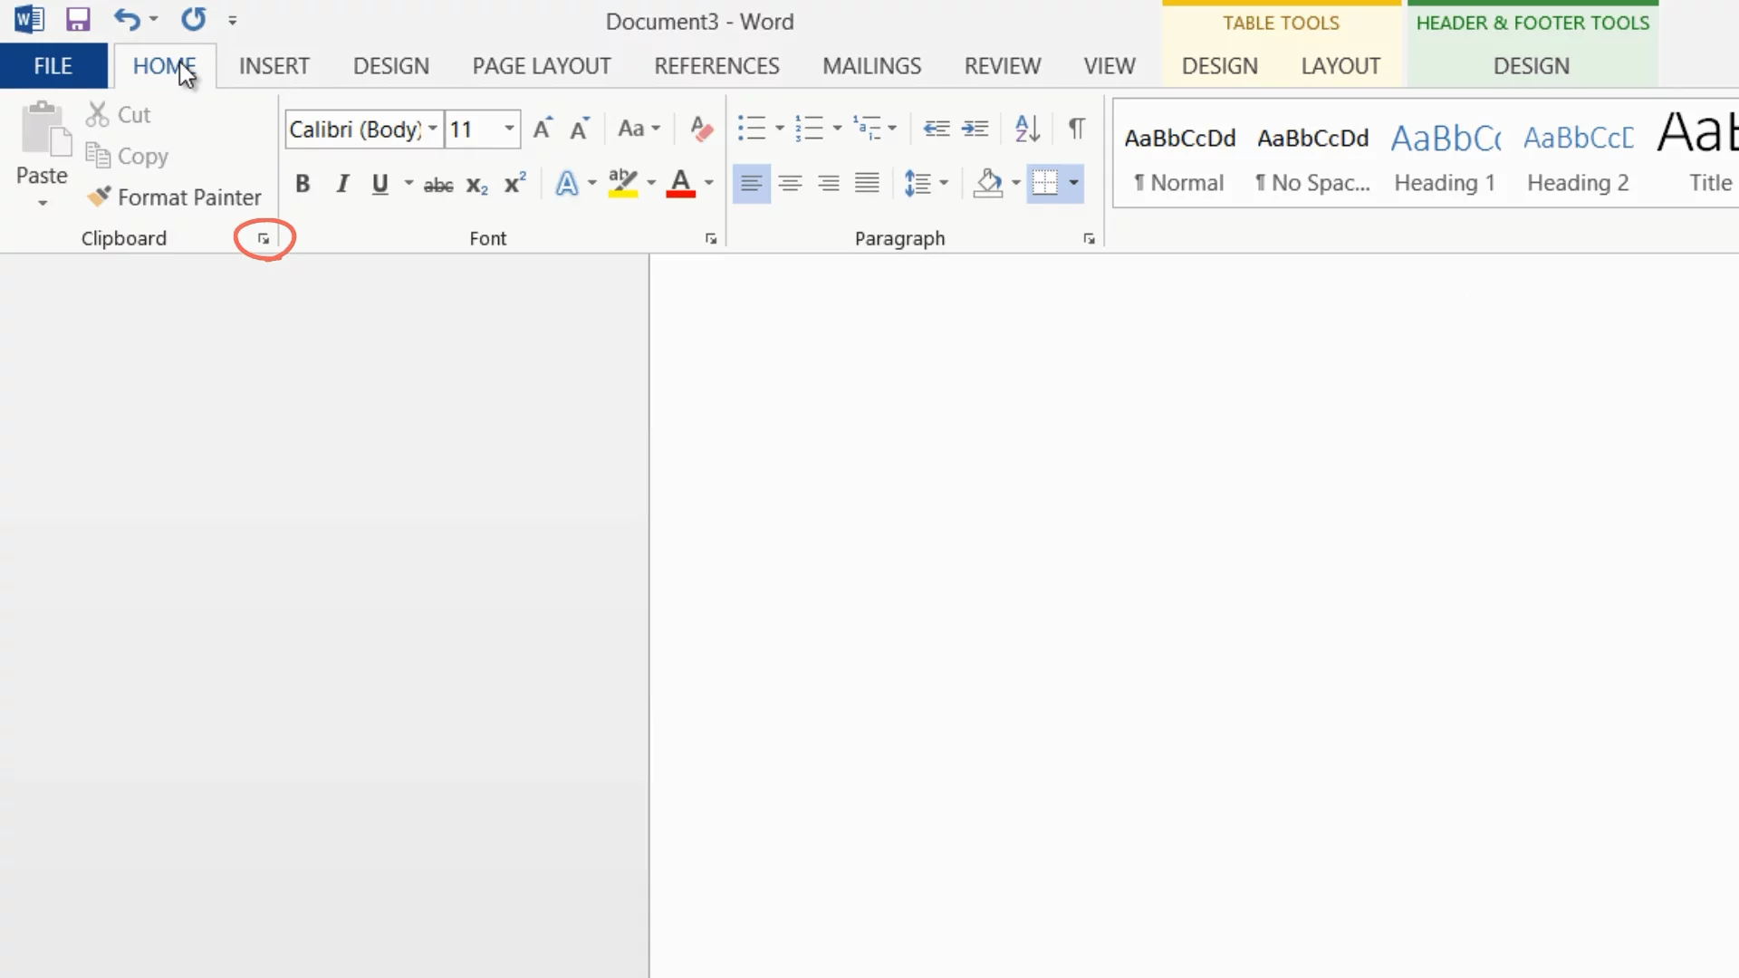Viewport: 1739px width, 978px height.
Task: Click the Increase Indent icon
Action: click(975, 129)
